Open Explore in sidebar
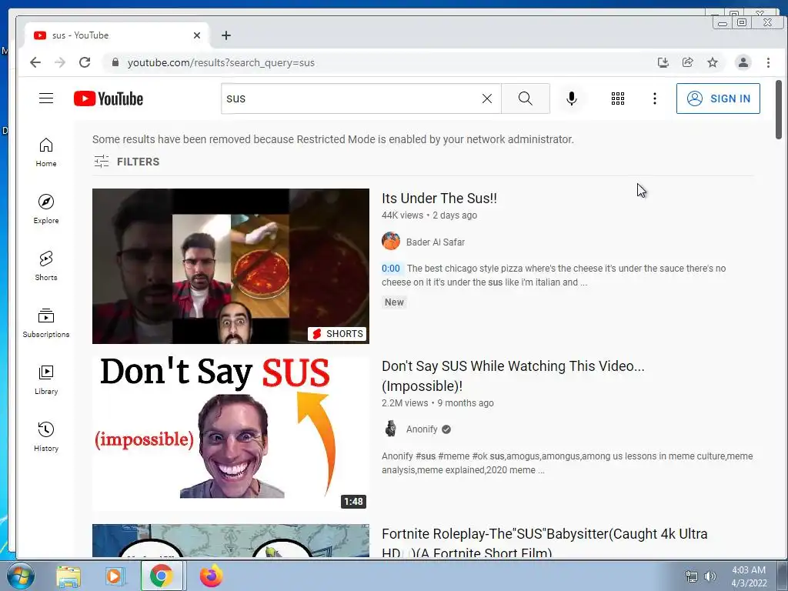 coord(46,209)
